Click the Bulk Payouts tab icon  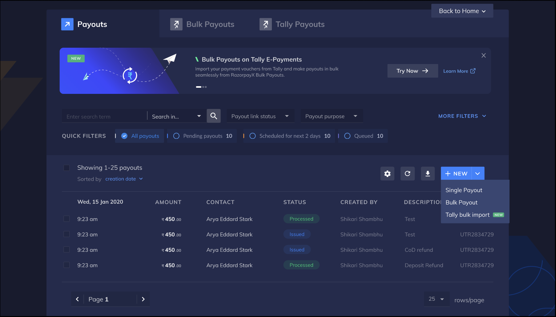(176, 24)
